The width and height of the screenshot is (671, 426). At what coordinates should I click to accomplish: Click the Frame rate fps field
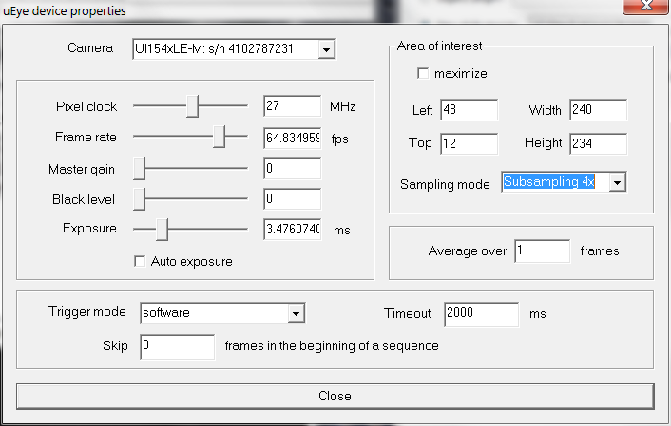292,138
